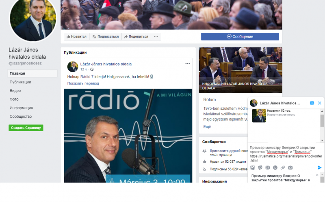Open camera icon in chat toolbar
Image resolution: width=325 pixels, height=202 pixels.
click(x=290, y=168)
